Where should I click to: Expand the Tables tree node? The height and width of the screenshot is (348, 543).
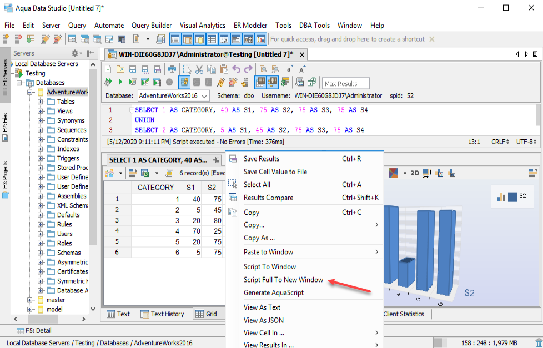click(41, 102)
